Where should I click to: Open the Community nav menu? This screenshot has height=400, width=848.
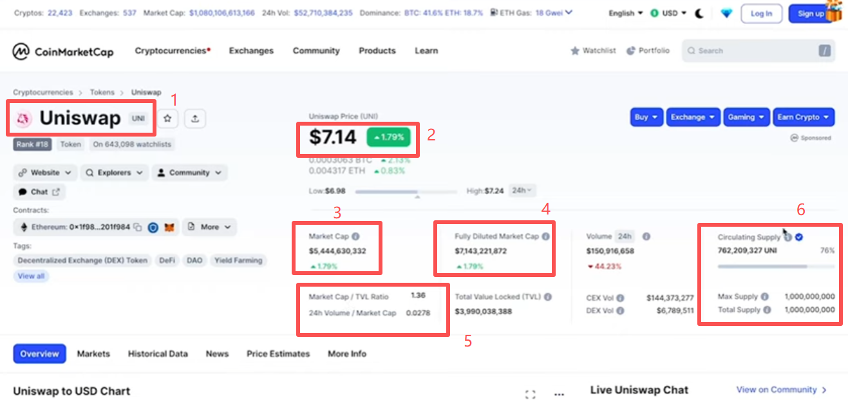tap(316, 51)
